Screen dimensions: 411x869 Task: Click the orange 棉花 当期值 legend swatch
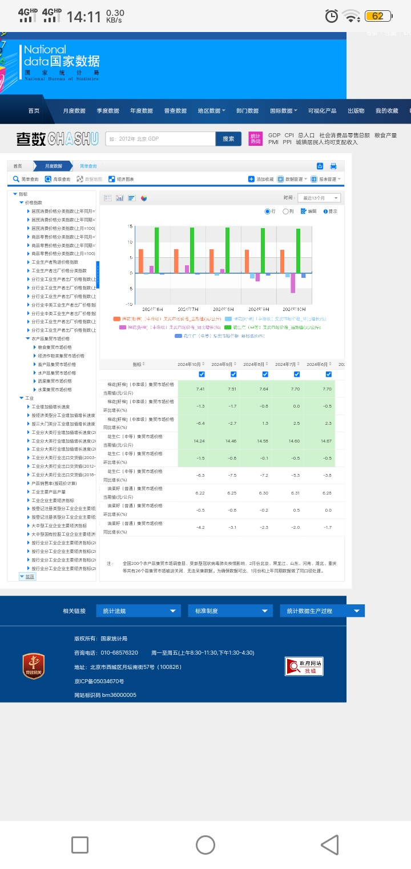click(x=116, y=319)
